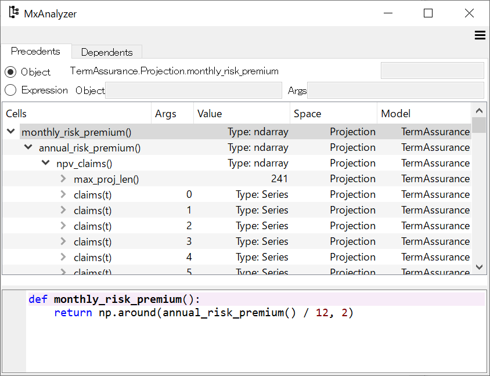Image resolution: width=490 pixels, height=376 pixels.
Task: Collapse the npv_claims() tree node
Action: point(45,162)
